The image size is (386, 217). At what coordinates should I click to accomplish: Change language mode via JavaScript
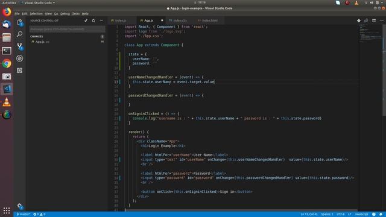[361, 215]
